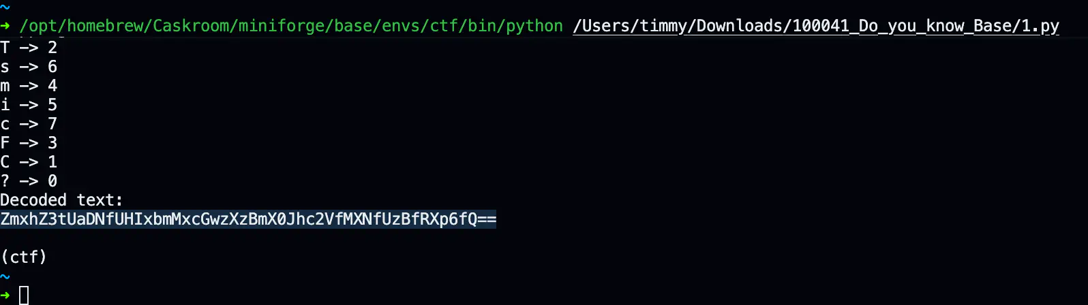This screenshot has width=1088, height=305.
Task: Click the '==' padding ending the decoded string
Action: pyautogui.click(x=487, y=219)
